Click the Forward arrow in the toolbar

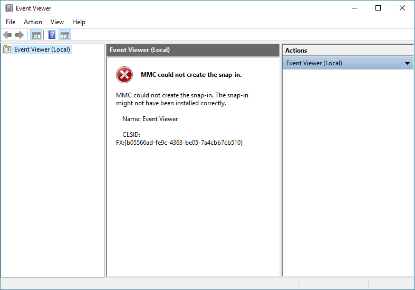point(20,35)
